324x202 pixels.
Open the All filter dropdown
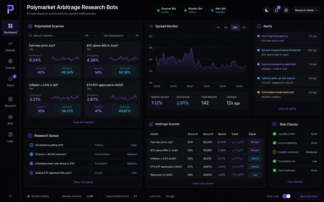tap(91, 36)
